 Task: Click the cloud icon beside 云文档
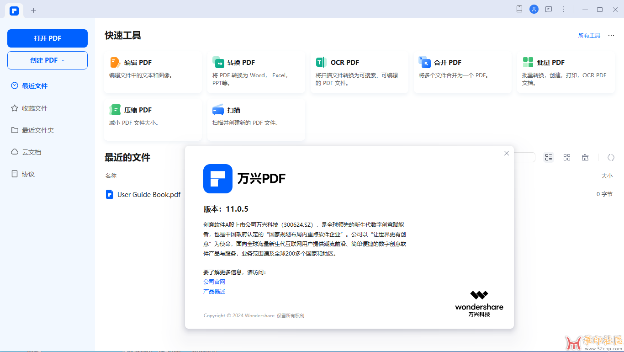click(15, 152)
